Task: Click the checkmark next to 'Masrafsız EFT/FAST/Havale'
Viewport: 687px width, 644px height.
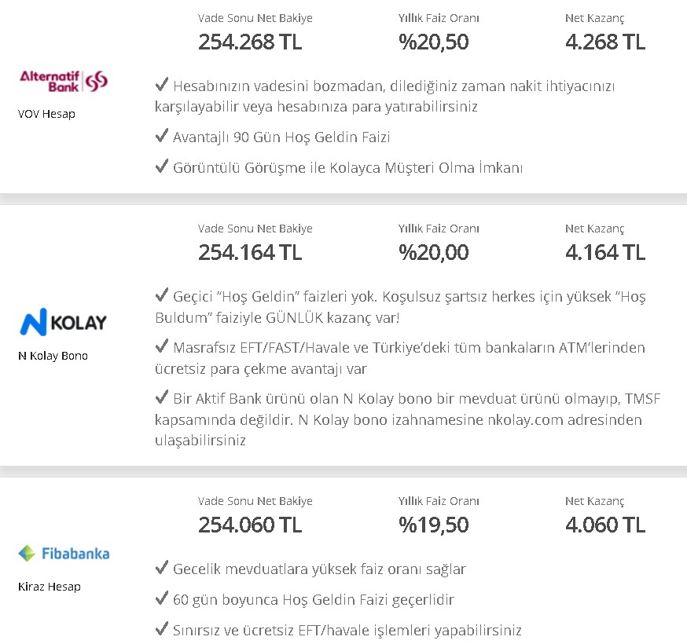Action: click(162, 346)
